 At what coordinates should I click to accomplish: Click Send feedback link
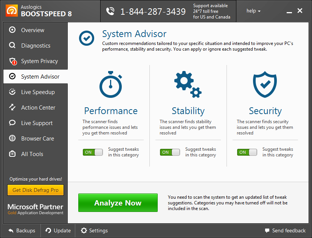(x=285, y=231)
